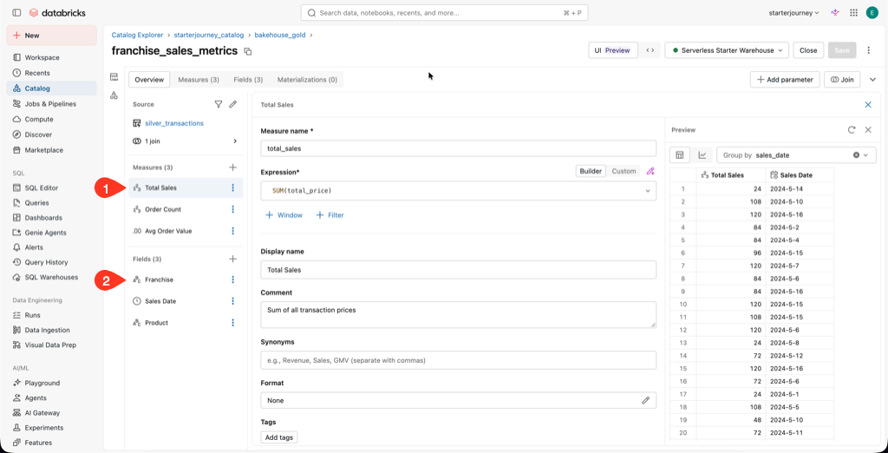Screen dimensions: 888x453
Task: Switch to the Overview tab
Action: point(149,80)
